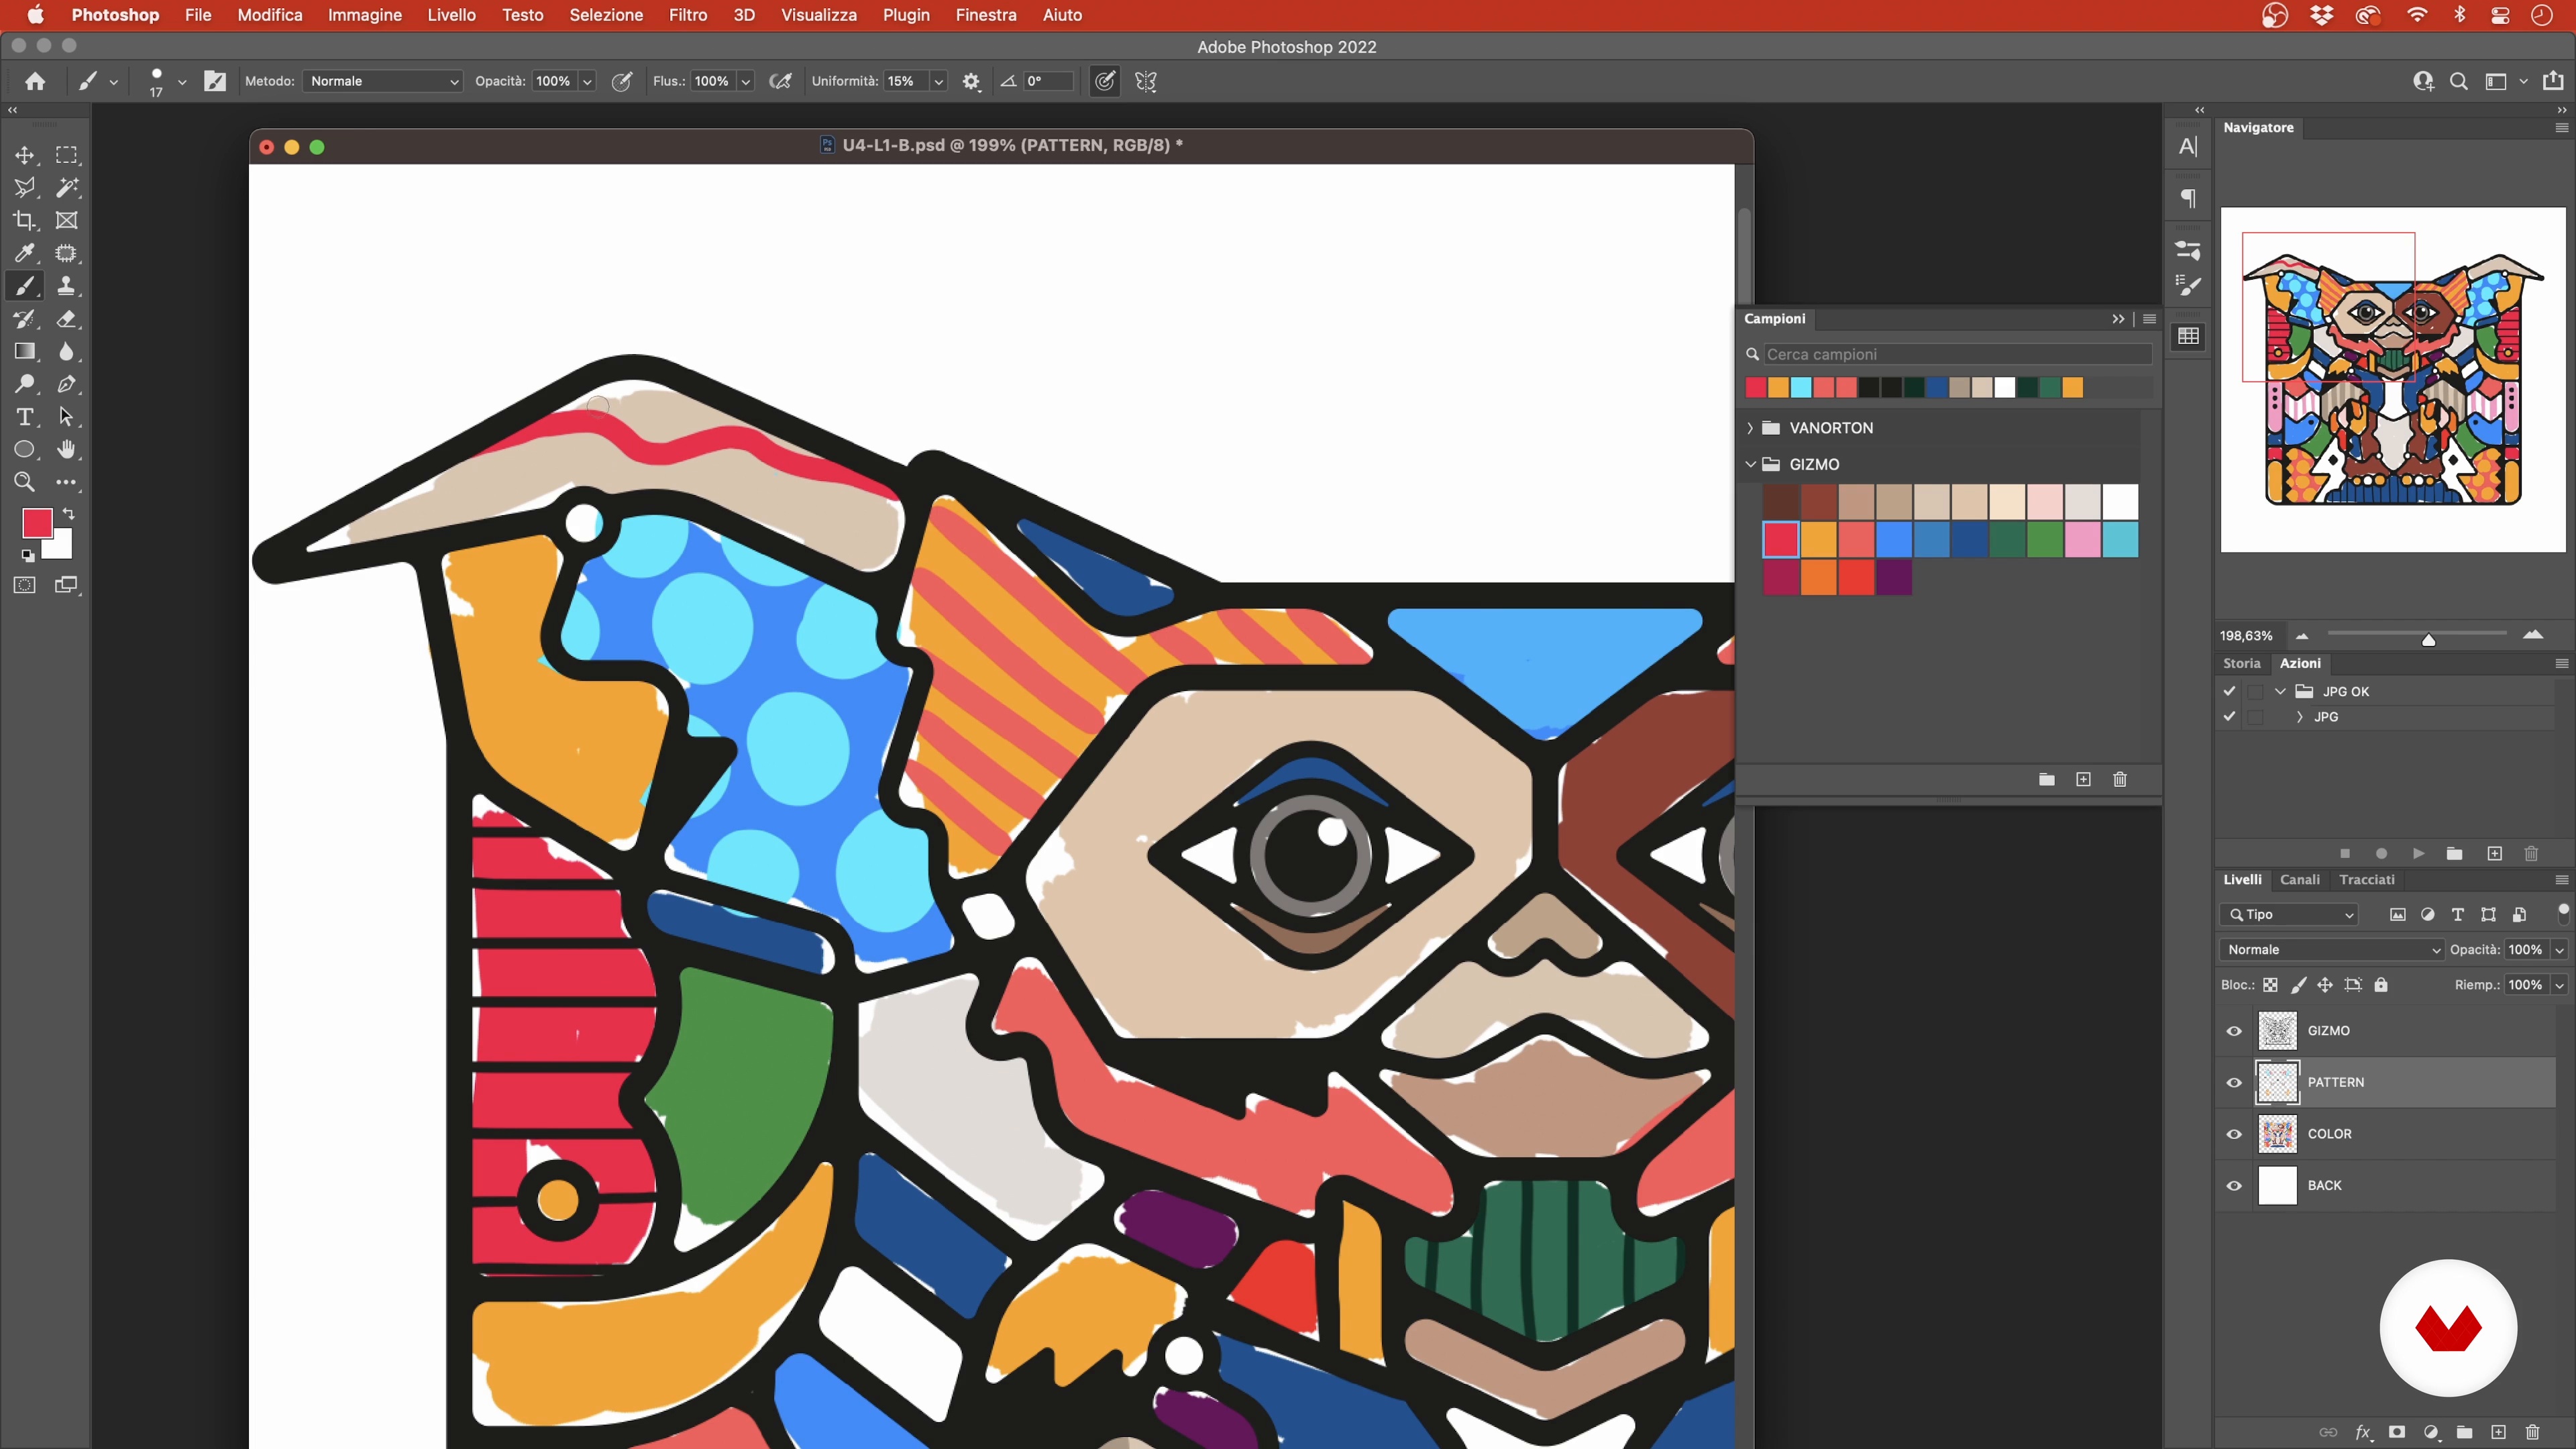The width and height of the screenshot is (2576, 1449).
Task: Select the Frame tool
Action: (x=66, y=220)
